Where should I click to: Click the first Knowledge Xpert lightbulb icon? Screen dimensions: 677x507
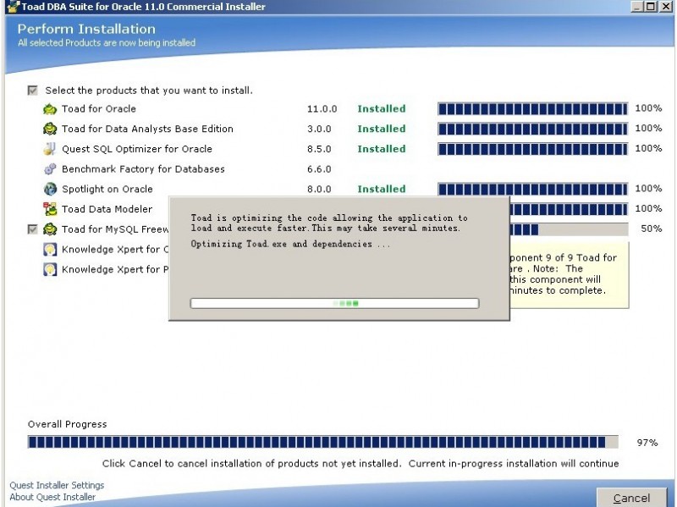point(50,249)
